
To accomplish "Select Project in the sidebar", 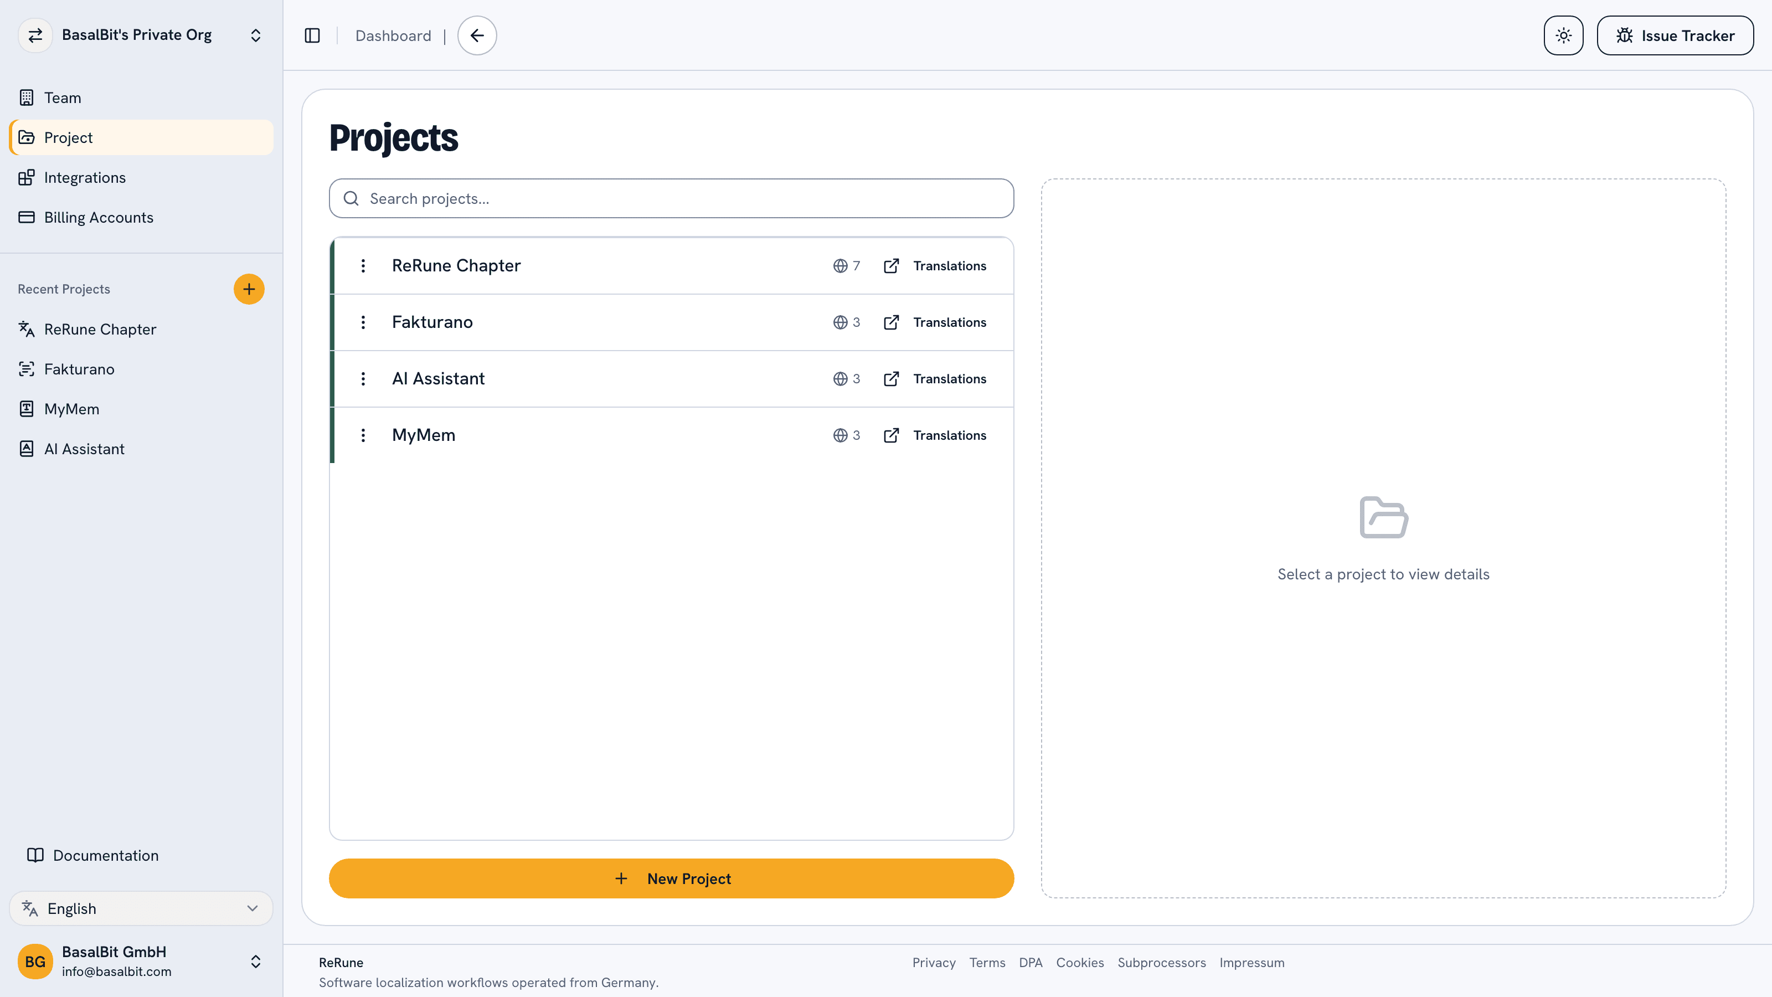I will [x=141, y=137].
